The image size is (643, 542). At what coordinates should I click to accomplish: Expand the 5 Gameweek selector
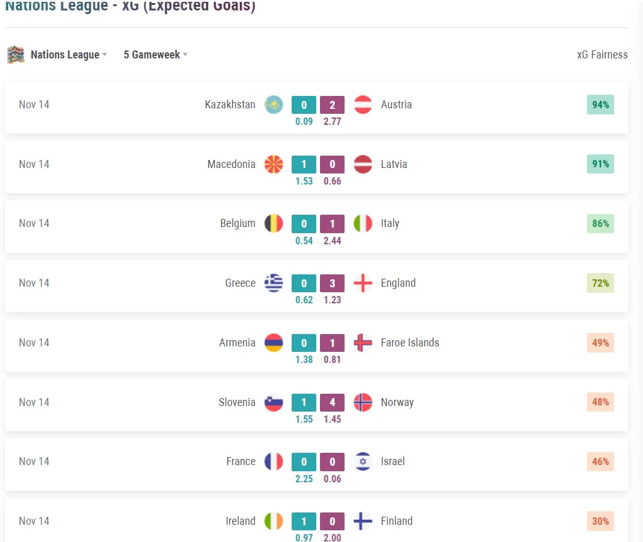click(x=155, y=55)
